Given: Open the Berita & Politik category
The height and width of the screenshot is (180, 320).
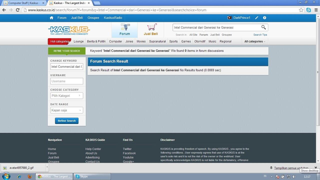Looking at the screenshot, I should coord(96,41).
